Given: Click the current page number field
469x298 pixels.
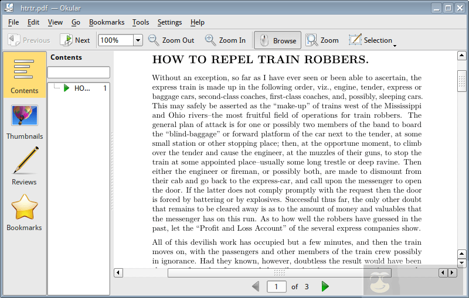Looking at the screenshot, I should (276, 286).
